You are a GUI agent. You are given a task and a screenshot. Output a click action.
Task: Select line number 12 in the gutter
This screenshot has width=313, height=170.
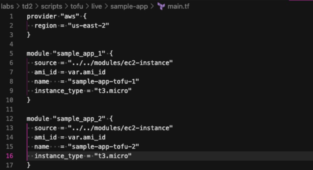pos(9,118)
